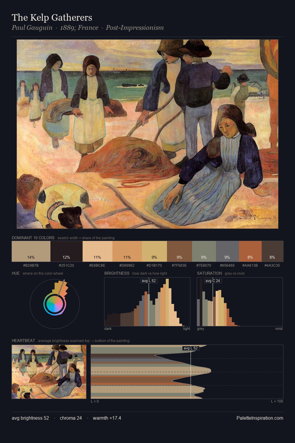Click the 'warmth +17.4' footer stat
Viewport: 295px width, 443px height.
click(x=107, y=418)
